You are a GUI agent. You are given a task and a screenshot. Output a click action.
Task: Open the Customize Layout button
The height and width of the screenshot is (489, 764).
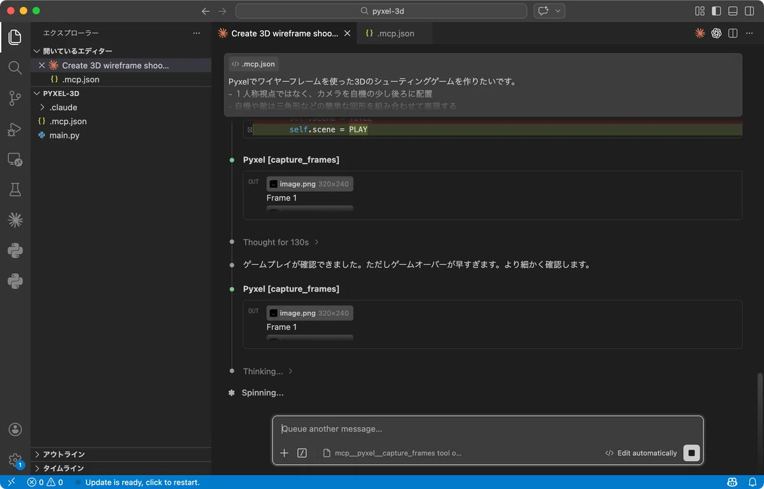pyautogui.click(x=700, y=11)
